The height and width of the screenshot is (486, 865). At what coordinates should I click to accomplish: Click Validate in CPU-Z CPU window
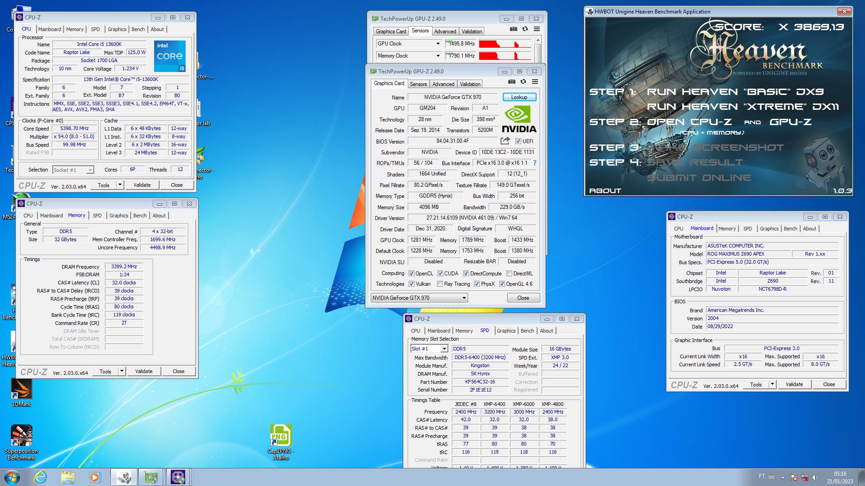click(x=142, y=185)
